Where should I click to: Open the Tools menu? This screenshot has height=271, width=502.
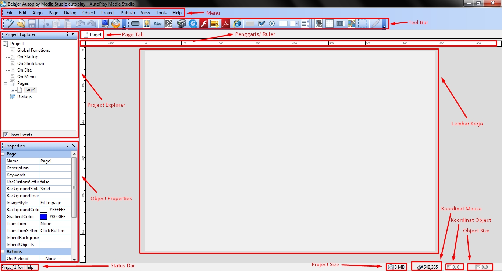pos(161,13)
